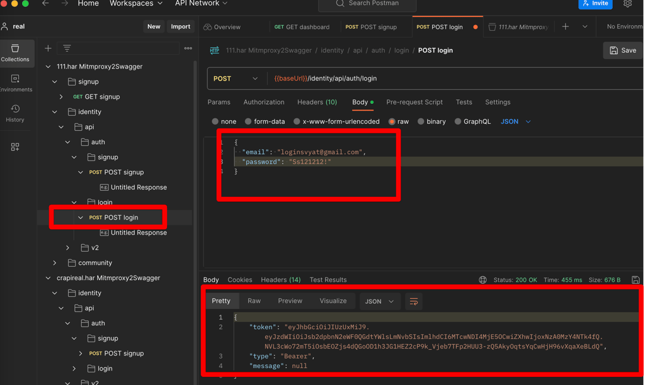Open the POST method dropdown
Screen dimensions: 645x385
click(x=236, y=79)
